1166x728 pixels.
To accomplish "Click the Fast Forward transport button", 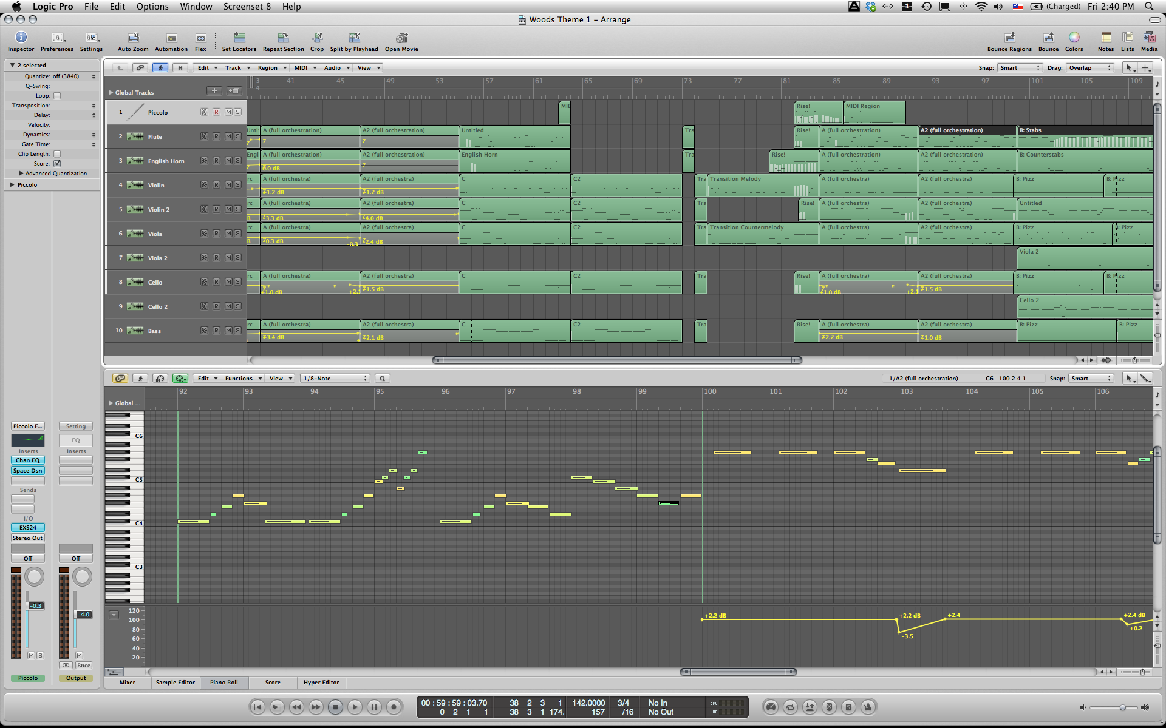I will (316, 707).
